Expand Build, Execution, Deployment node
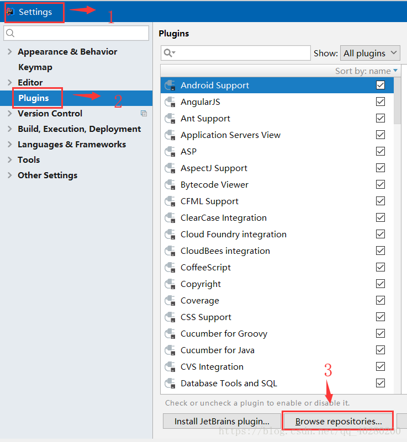The height and width of the screenshot is (442, 407). point(10,129)
